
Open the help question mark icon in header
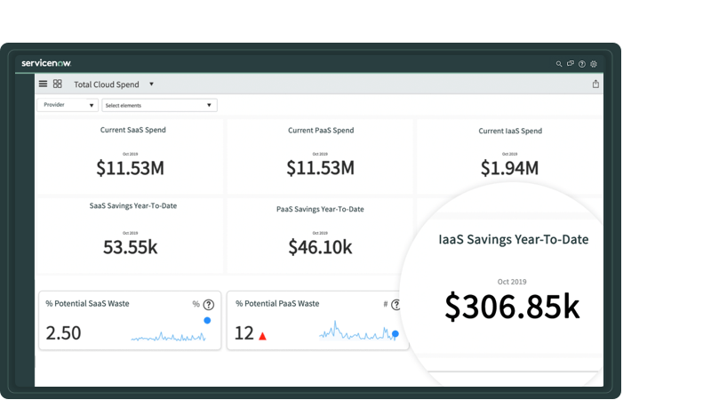tap(581, 64)
